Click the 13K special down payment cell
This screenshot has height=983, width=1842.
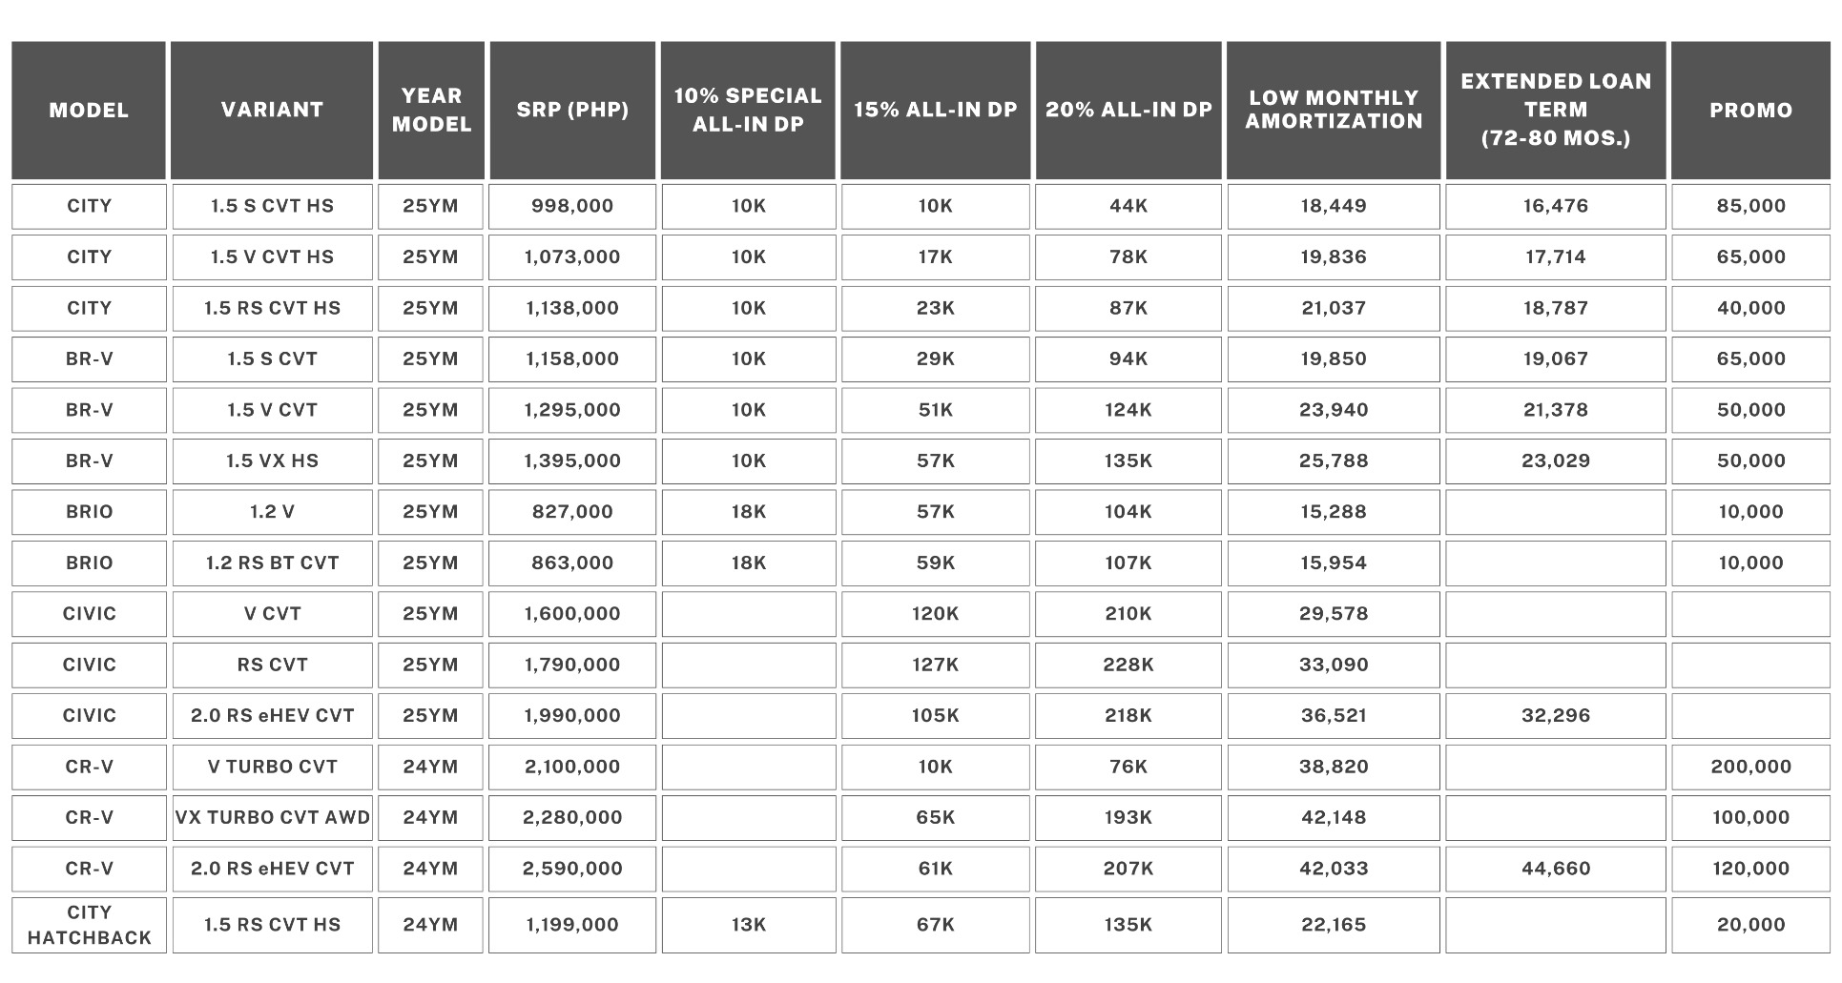(748, 925)
